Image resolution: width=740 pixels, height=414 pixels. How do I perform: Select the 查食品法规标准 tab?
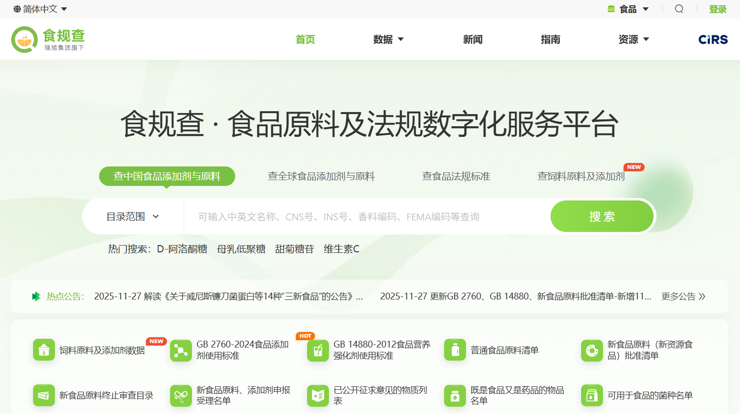pyautogui.click(x=456, y=176)
